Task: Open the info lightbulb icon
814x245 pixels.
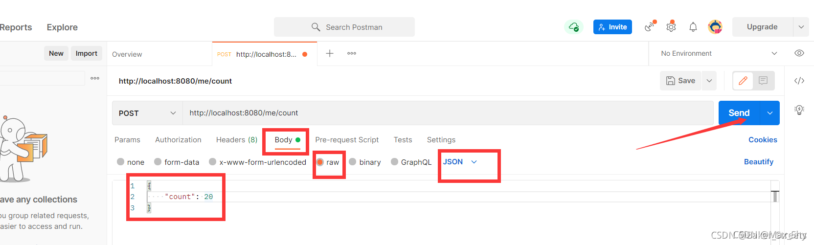Action: [x=799, y=110]
